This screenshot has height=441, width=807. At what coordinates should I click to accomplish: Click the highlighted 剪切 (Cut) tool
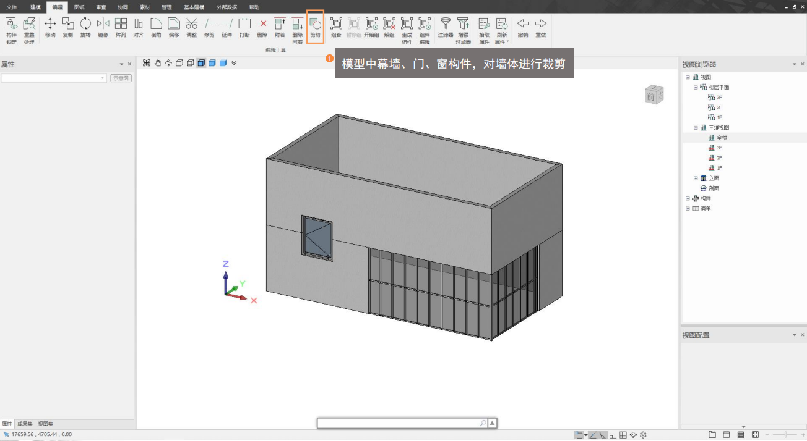(315, 27)
